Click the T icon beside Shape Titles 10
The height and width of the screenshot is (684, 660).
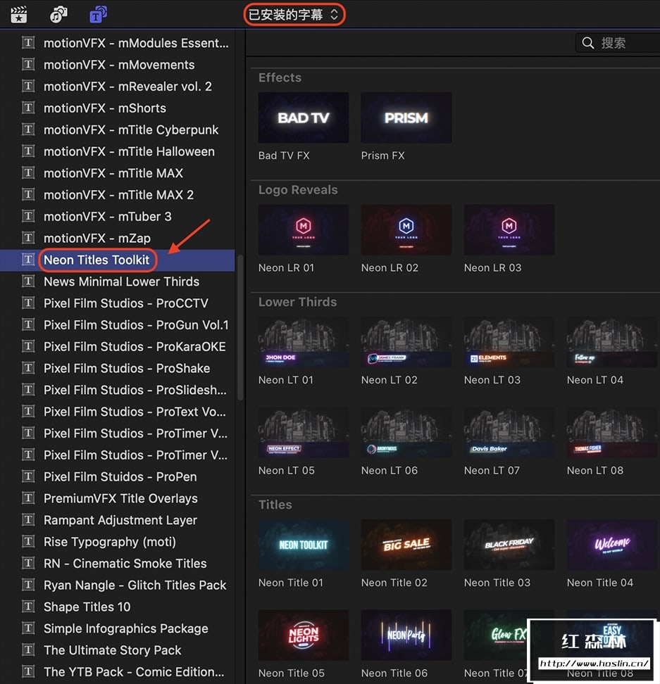[x=28, y=607]
